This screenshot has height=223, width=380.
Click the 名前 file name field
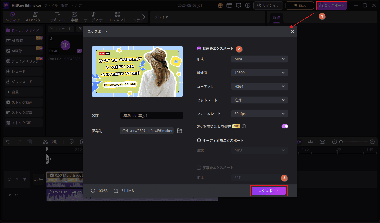(x=151, y=116)
